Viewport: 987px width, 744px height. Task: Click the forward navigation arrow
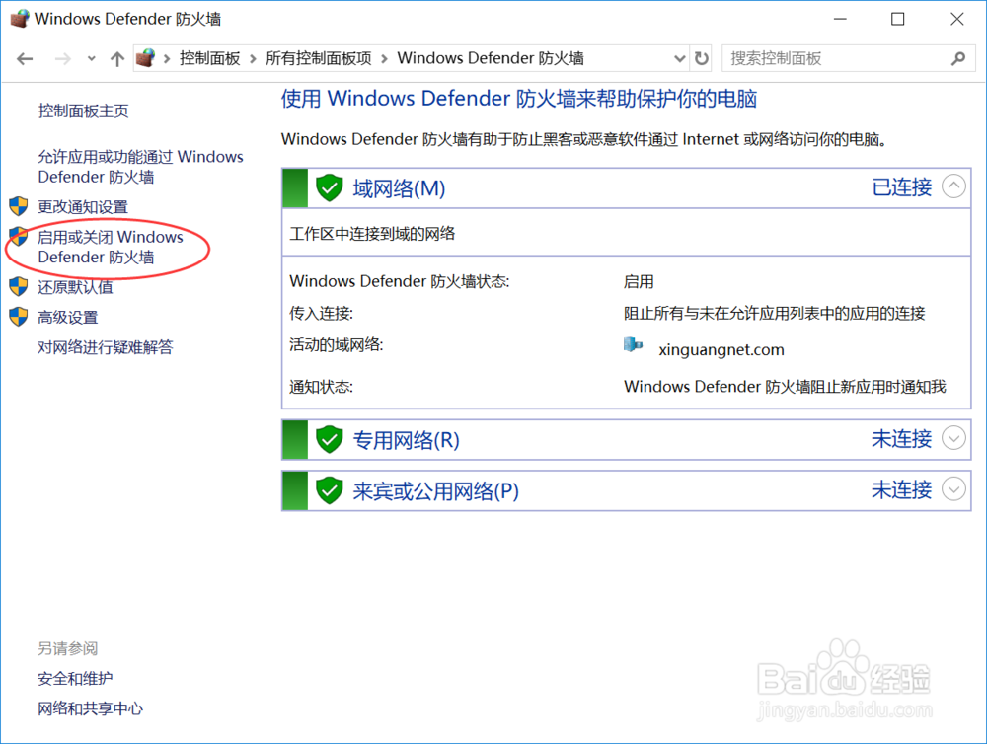(x=63, y=59)
